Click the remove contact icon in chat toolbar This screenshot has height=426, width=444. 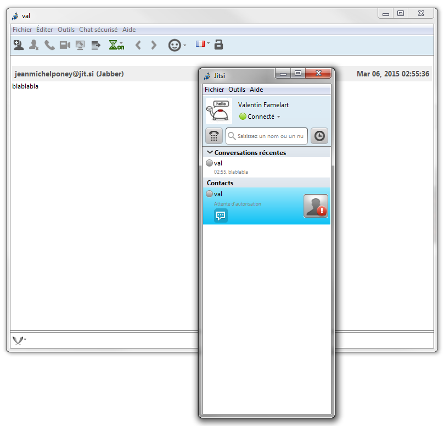click(34, 45)
